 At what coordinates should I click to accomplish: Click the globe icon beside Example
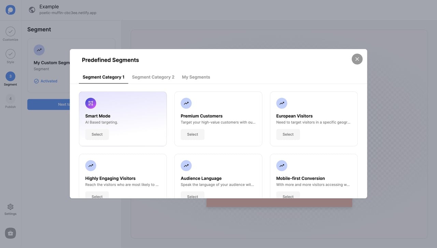(x=32, y=10)
